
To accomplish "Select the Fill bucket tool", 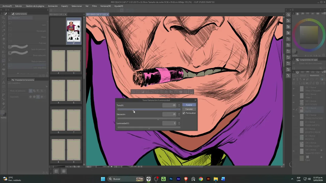I will coord(4,69).
